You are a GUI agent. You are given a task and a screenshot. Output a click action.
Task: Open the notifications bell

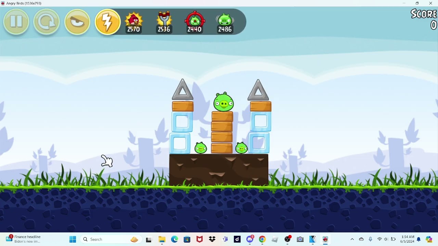[418, 239]
